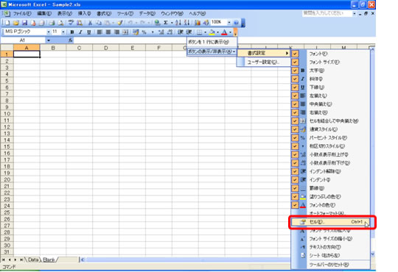Open the ヘルプ (Help) menu
Viewport: 398px width, 272px height.
(x=198, y=13)
